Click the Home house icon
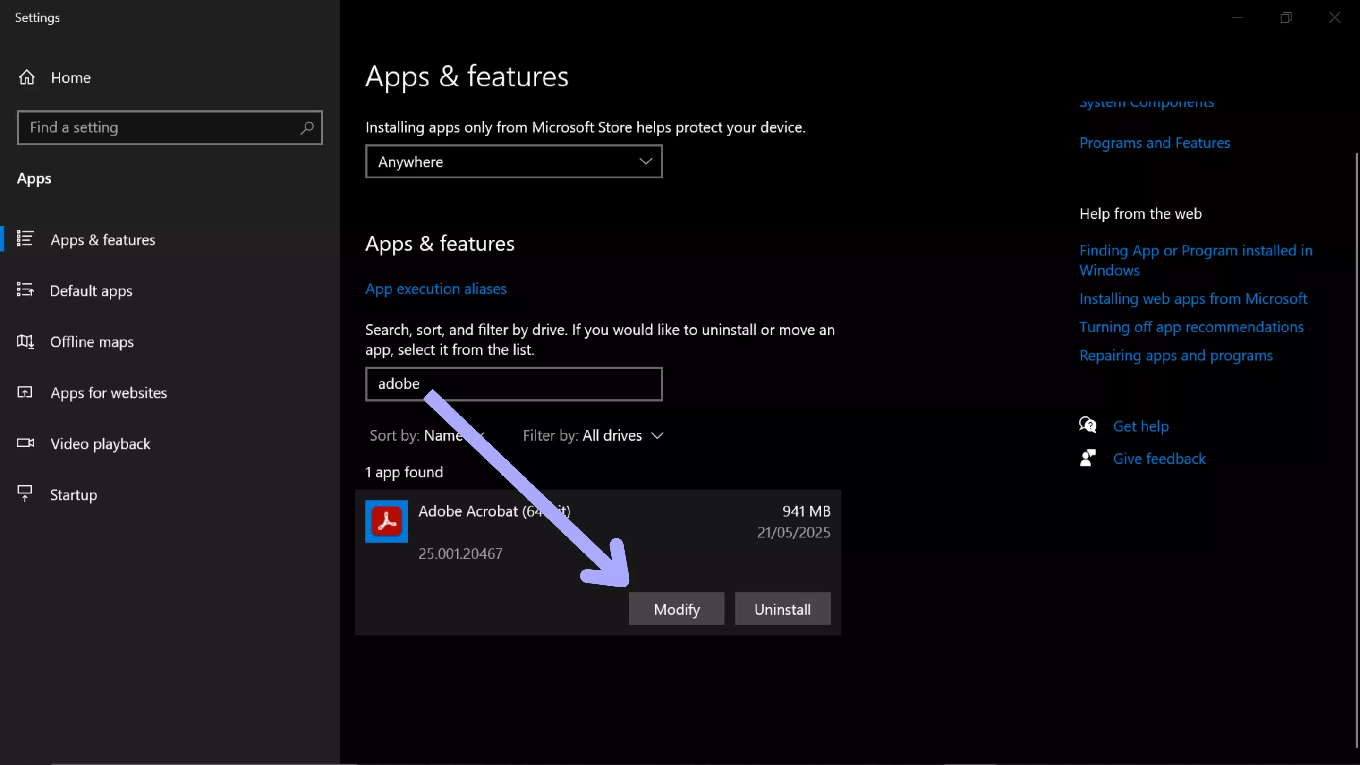The height and width of the screenshot is (765, 1360). pyautogui.click(x=27, y=77)
